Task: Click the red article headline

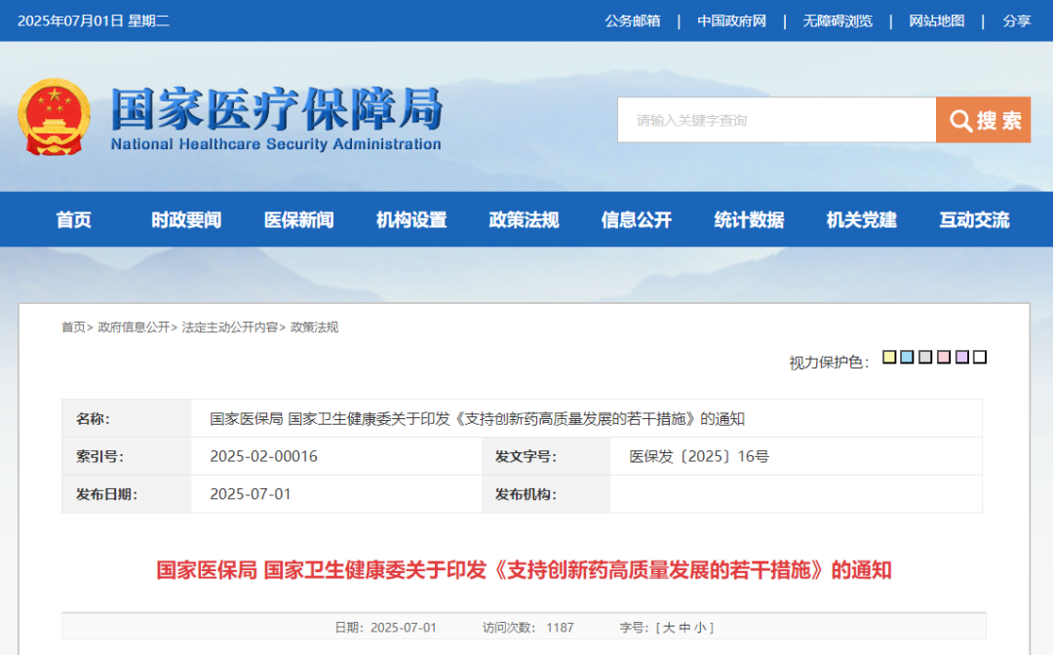Action: [524, 570]
